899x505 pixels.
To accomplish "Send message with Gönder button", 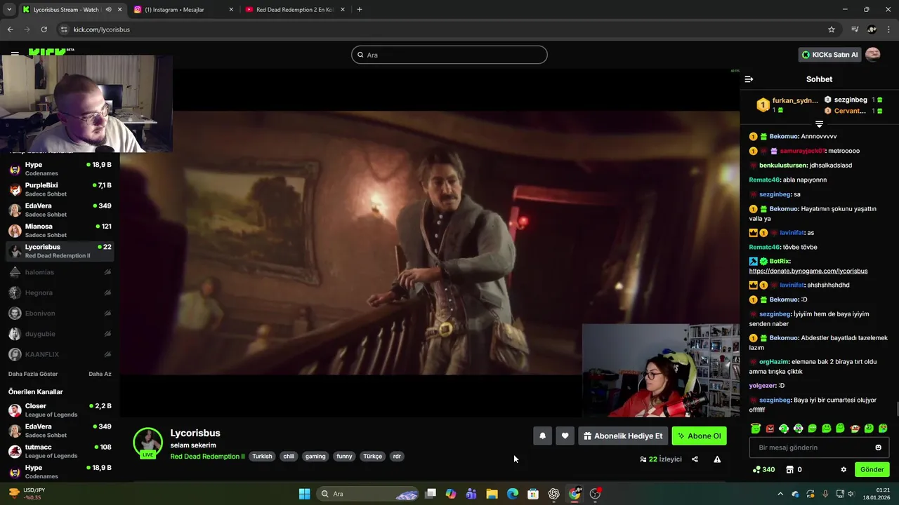I will (872, 469).
